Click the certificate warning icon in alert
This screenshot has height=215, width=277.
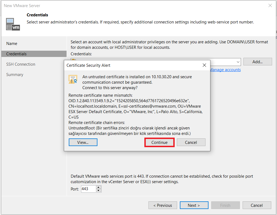point(73,80)
